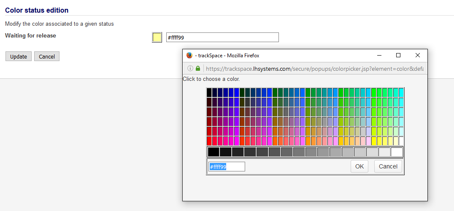Click the 'Color status edition' heading
The image size is (454, 211).
tap(37, 11)
